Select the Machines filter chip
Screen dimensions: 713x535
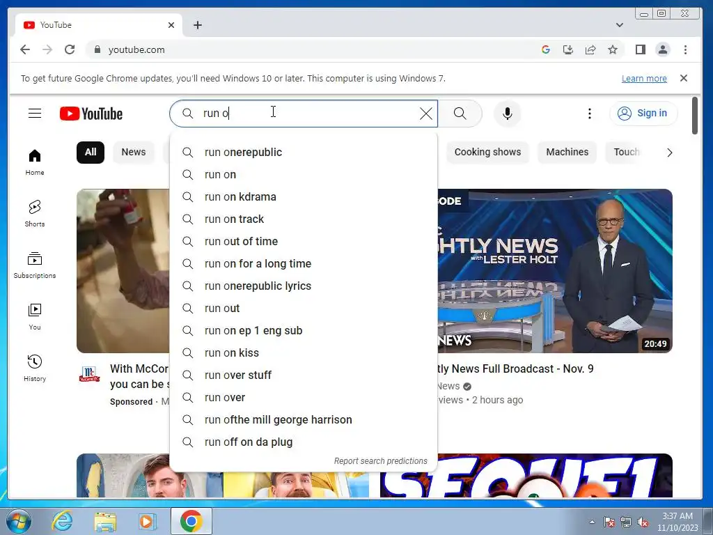pyautogui.click(x=567, y=153)
